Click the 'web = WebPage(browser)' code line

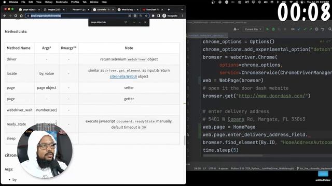tap(233, 81)
